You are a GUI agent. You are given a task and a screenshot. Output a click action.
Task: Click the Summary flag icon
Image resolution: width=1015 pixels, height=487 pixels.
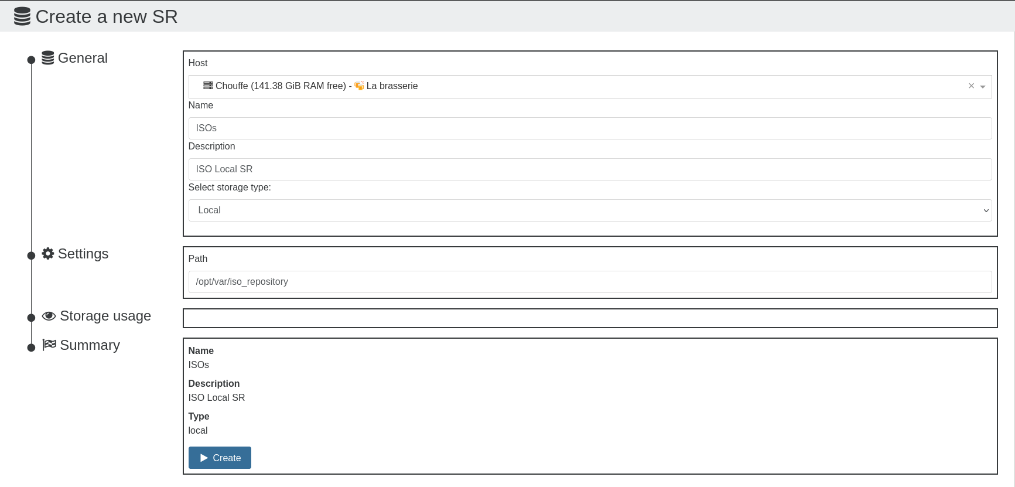pyautogui.click(x=49, y=345)
